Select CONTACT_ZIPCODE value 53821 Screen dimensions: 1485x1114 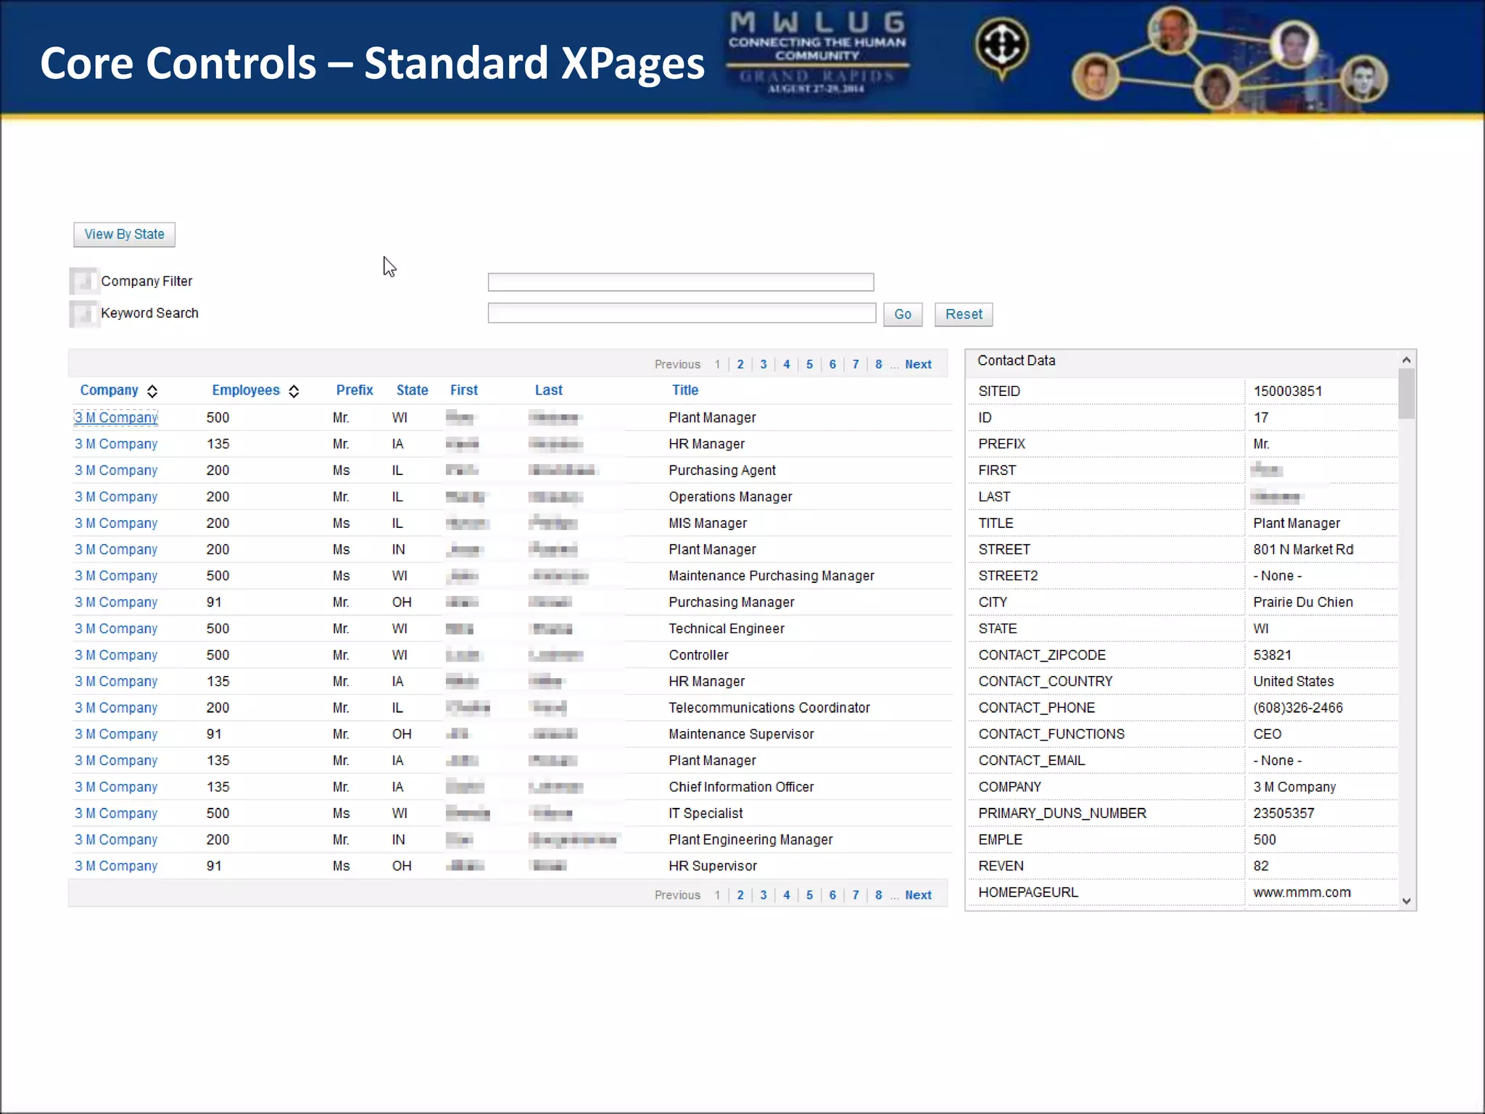(1273, 655)
